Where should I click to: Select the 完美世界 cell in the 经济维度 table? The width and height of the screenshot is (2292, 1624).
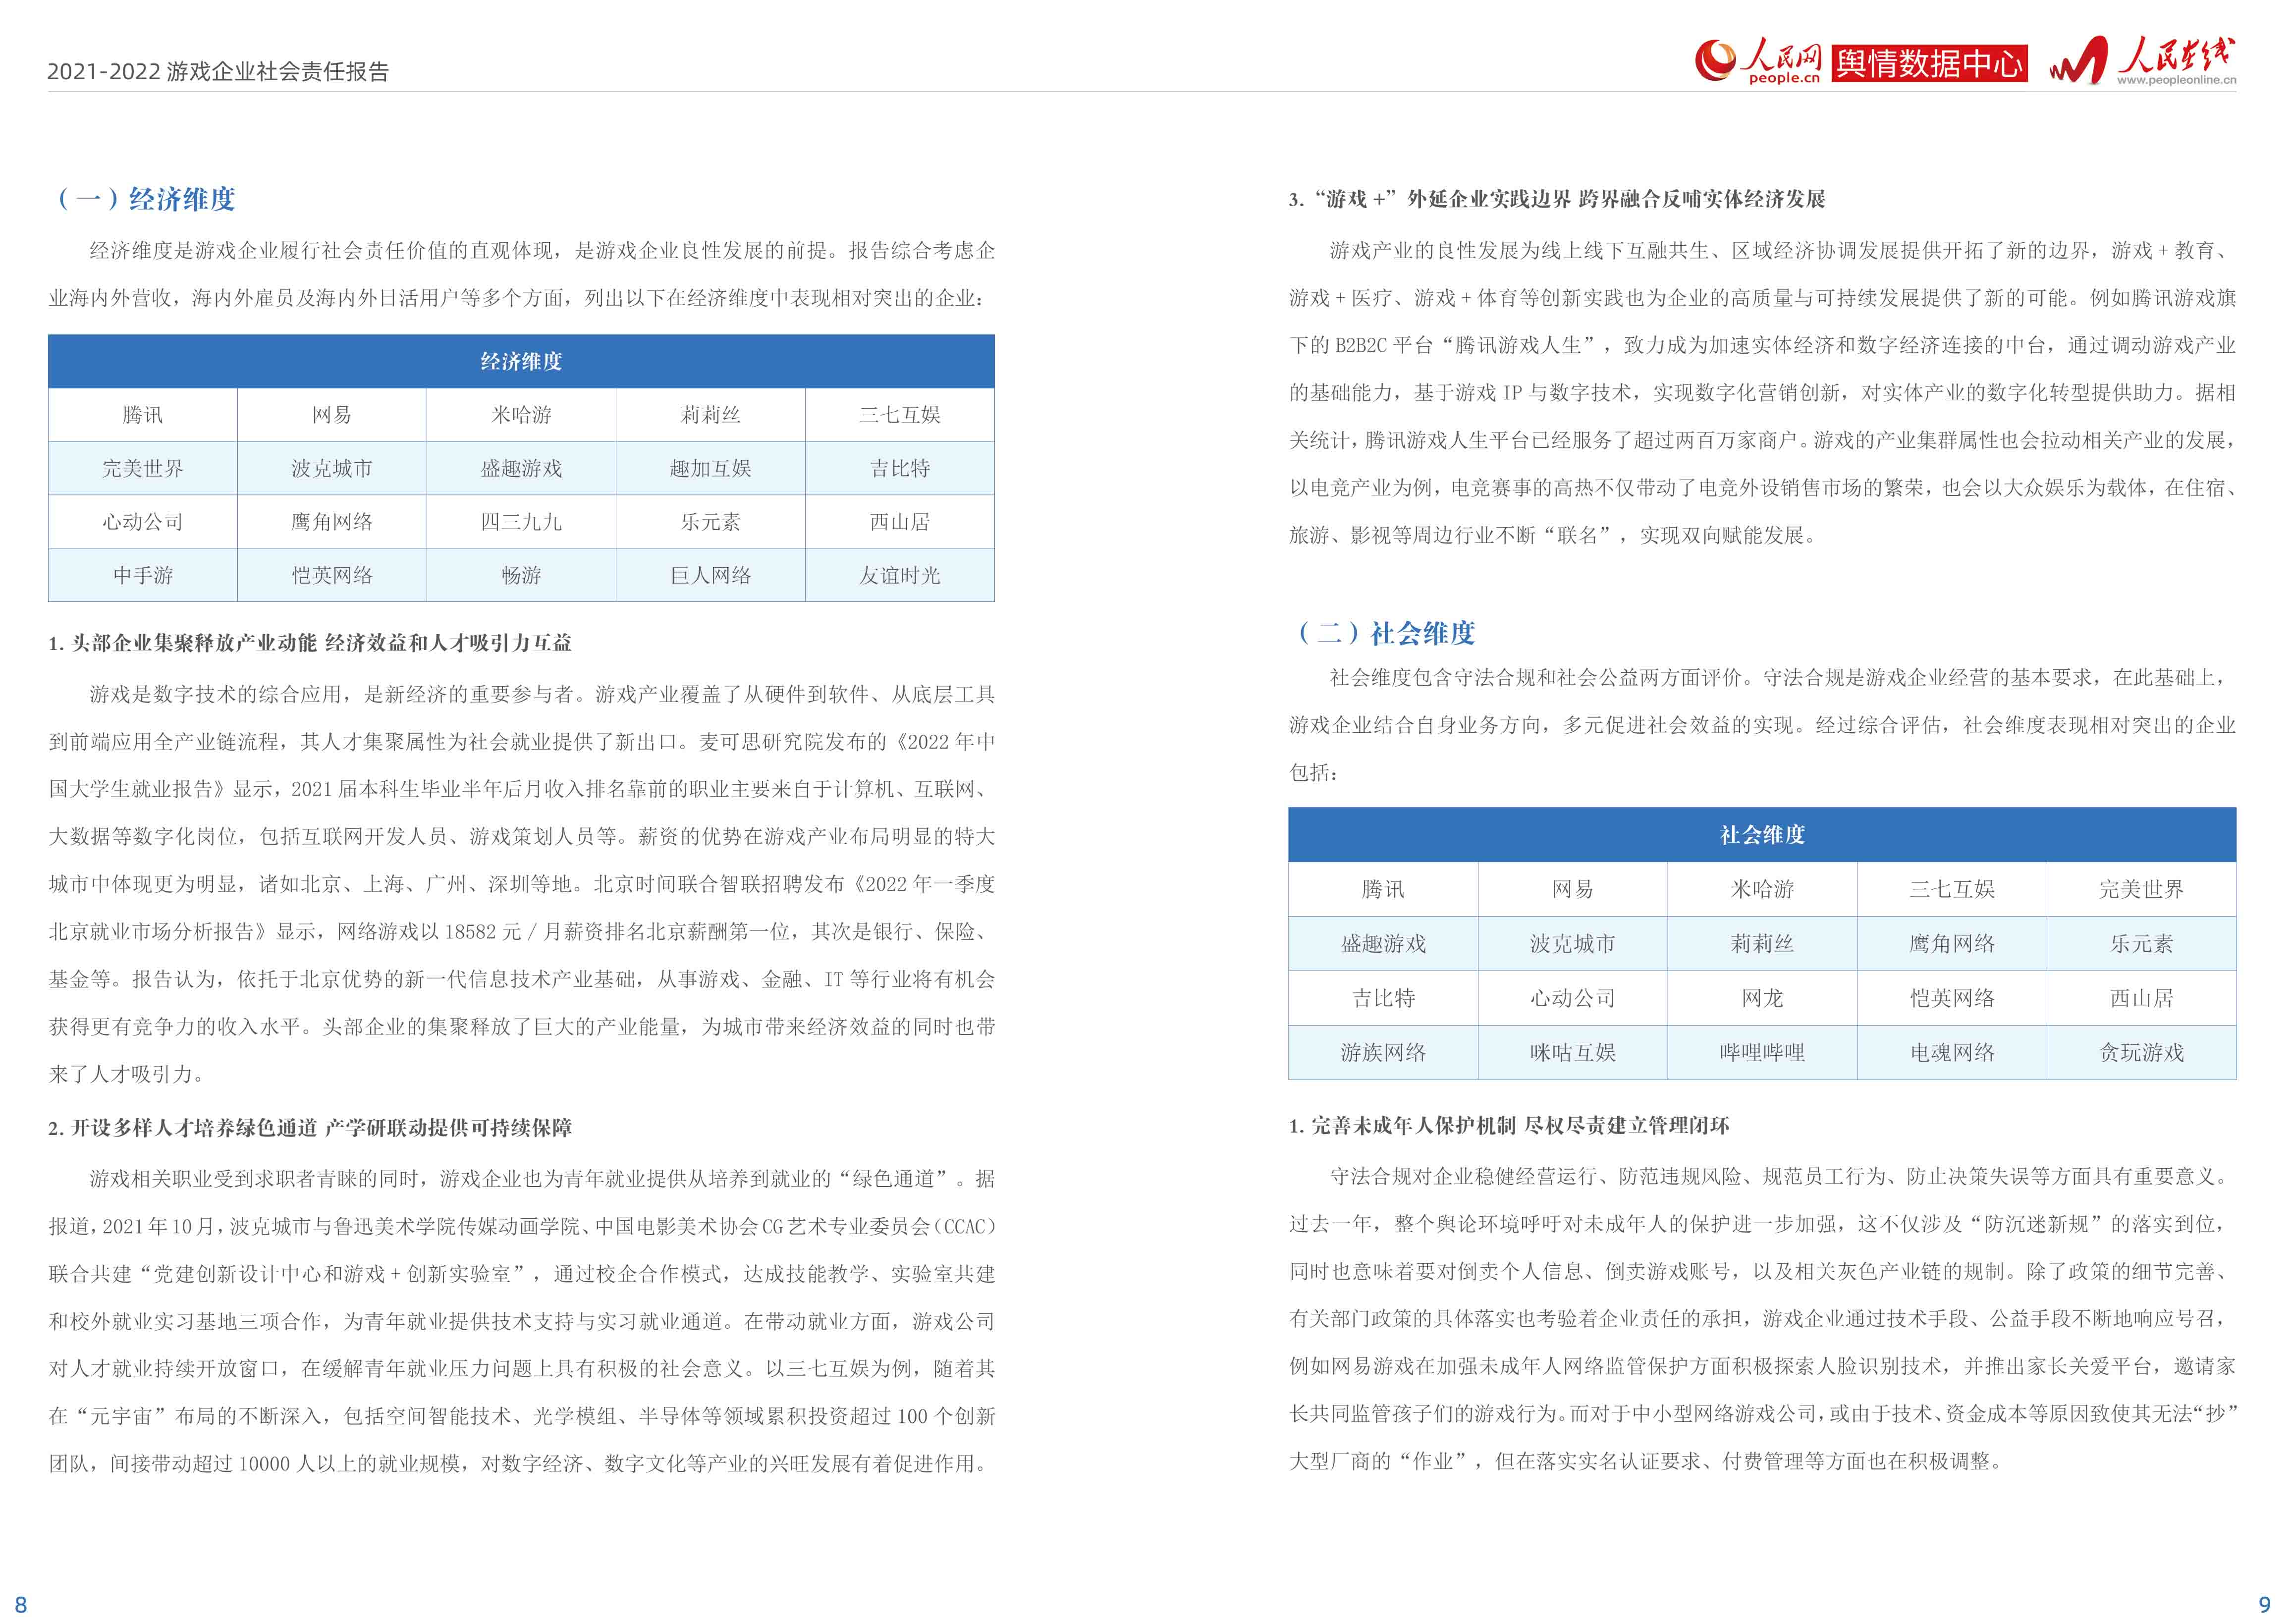pos(143,468)
